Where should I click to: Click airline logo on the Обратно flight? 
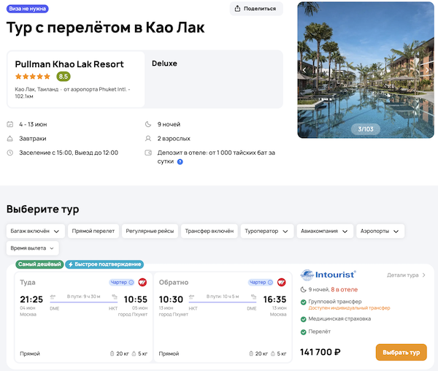pos(281,282)
